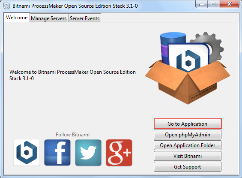Close the Bitnami ProcessMaker window
The image size is (242, 178).
(x=229, y=4)
